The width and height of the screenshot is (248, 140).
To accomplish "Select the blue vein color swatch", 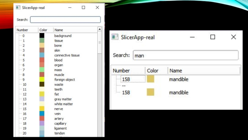I will [42, 114].
